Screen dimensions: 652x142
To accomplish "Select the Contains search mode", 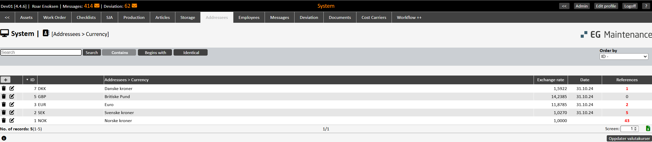I will click(x=119, y=53).
